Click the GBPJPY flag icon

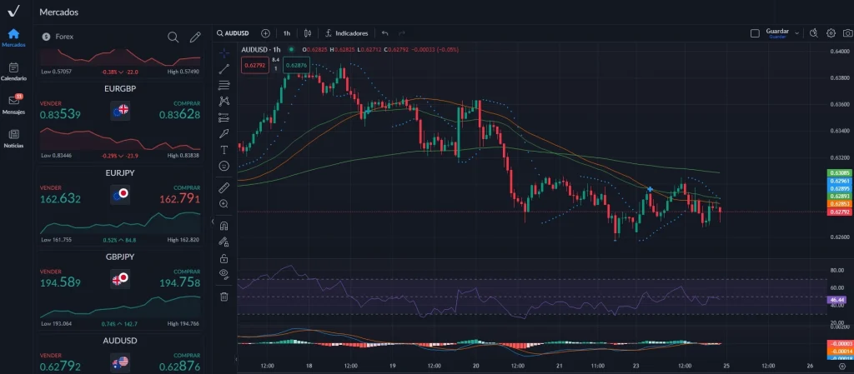coord(120,279)
